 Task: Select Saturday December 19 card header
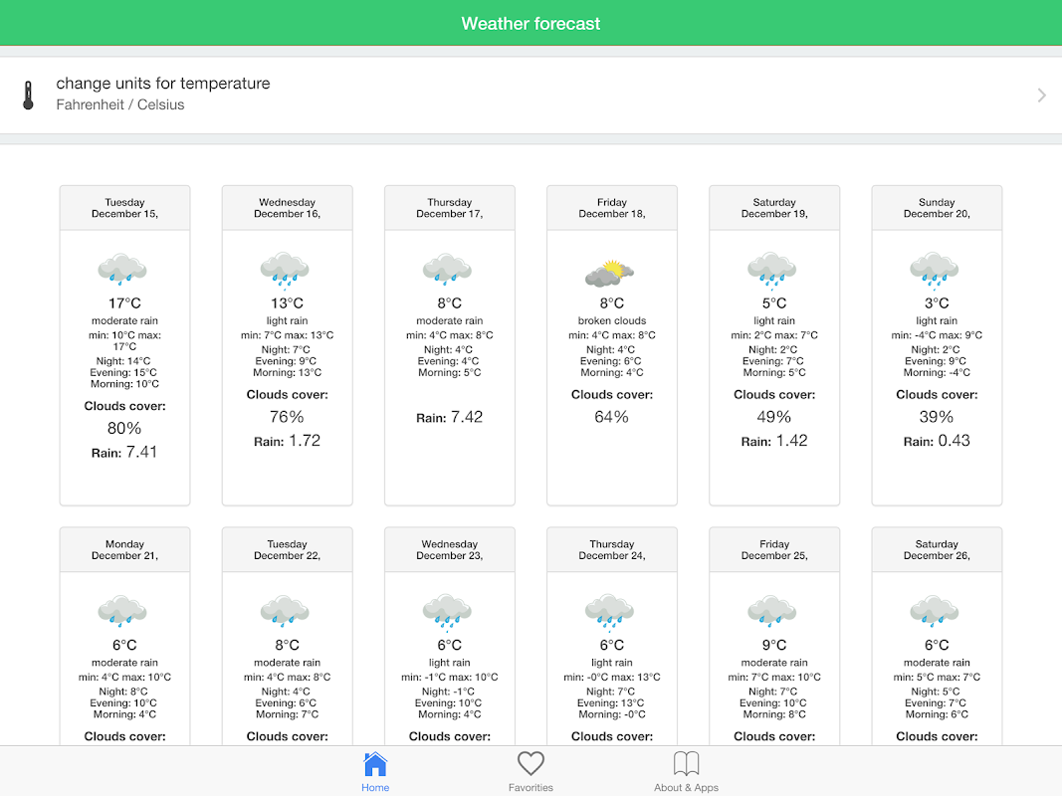(x=774, y=208)
